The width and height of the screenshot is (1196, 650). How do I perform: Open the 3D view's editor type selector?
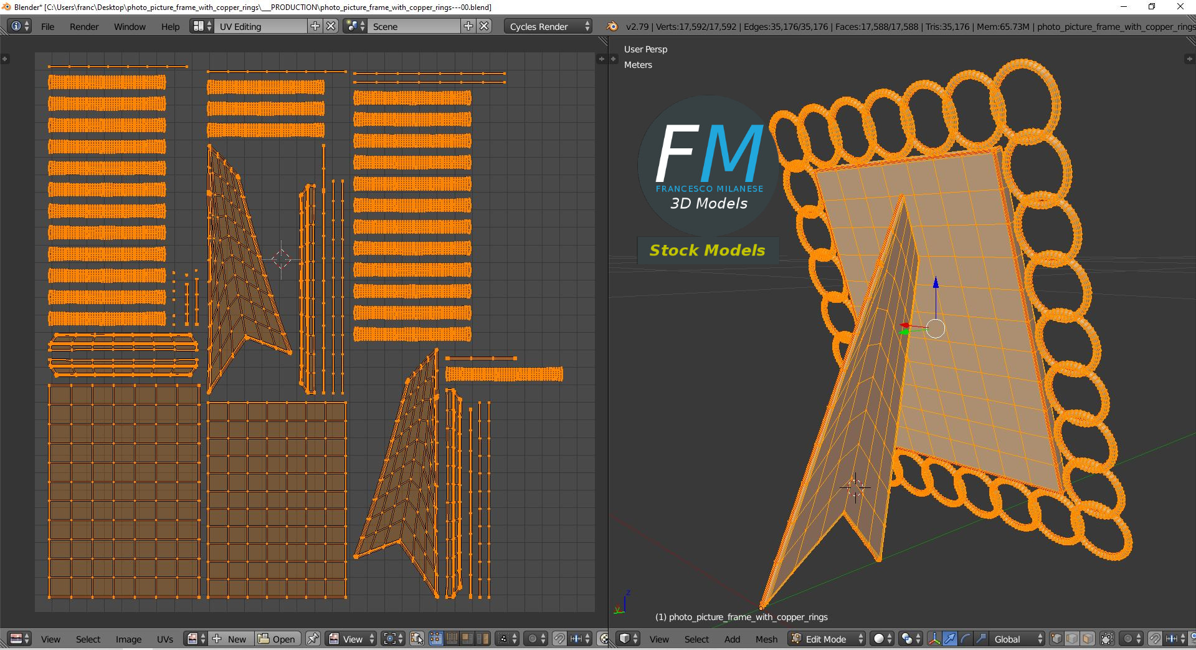tap(628, 639)
